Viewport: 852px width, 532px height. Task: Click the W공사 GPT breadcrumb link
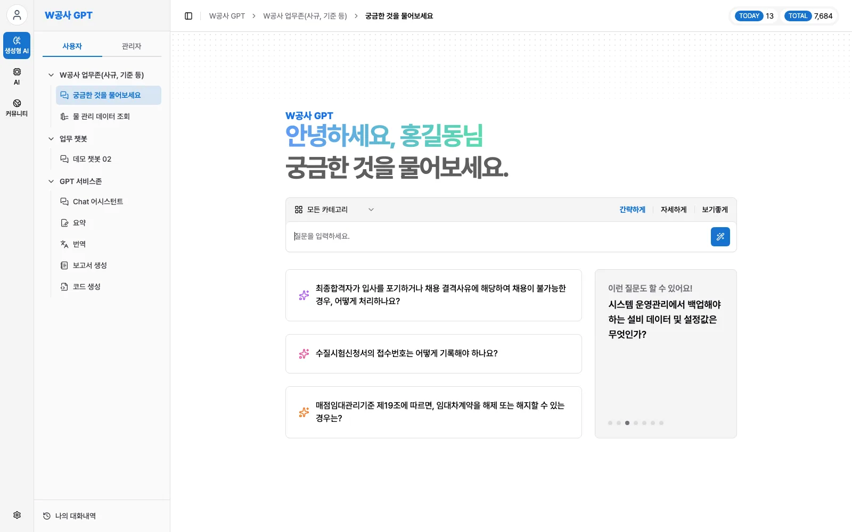[227, 16]
